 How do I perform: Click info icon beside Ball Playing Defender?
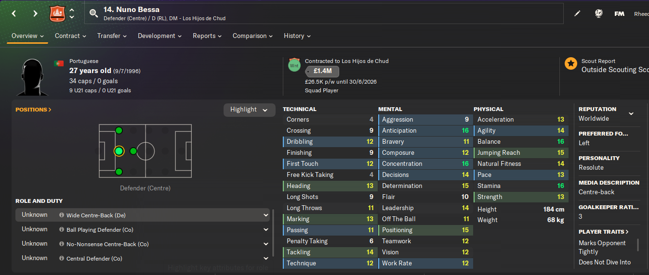click(62, 230)
